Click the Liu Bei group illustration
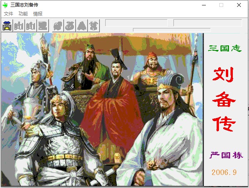Screen dimensions: 249x188 click(102, 110)
